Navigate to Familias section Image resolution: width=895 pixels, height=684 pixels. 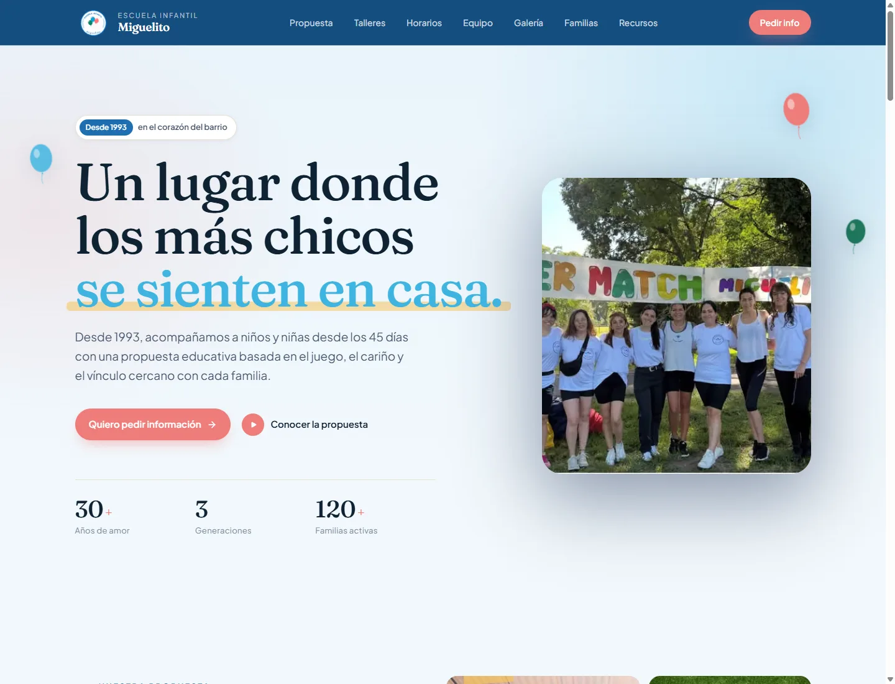[581, 23]
